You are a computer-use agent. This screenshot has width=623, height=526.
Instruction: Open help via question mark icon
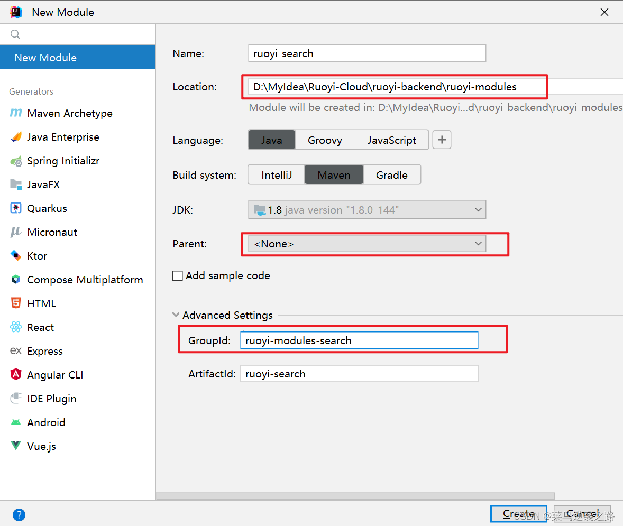[x=19, y=515]
